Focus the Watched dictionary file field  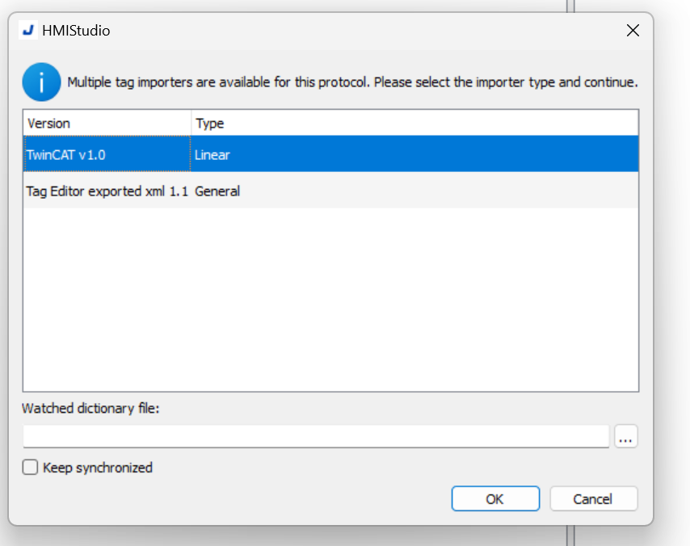tap(316, 436)
